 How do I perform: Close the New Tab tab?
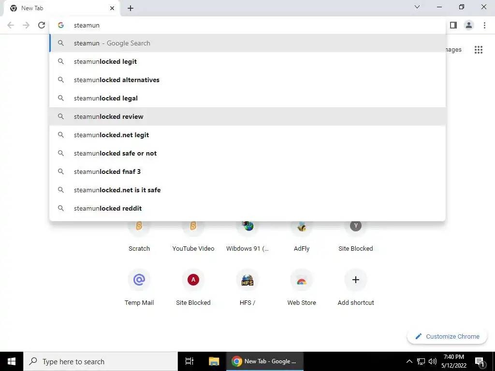click(112, 9)
